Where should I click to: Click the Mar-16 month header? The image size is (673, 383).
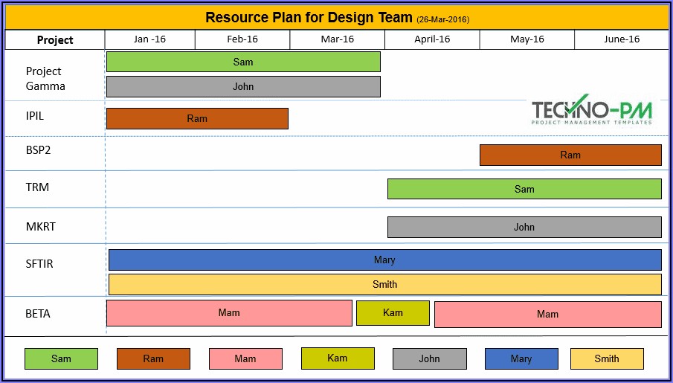coord(338,39)
